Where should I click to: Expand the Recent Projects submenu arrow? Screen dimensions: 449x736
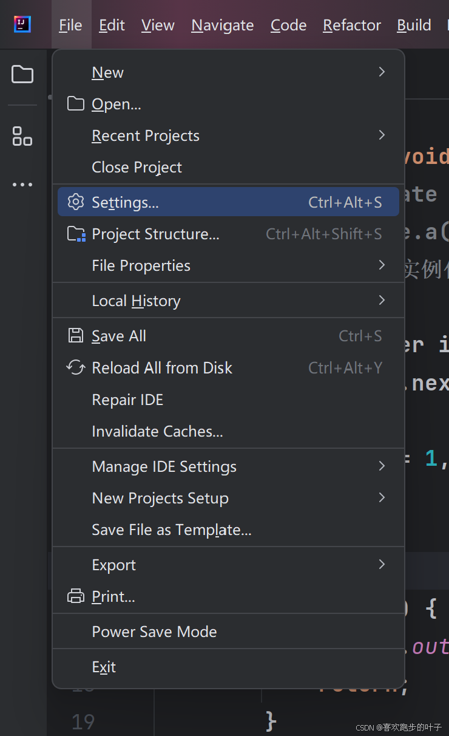pyautogui.click(x=382, y=135)
